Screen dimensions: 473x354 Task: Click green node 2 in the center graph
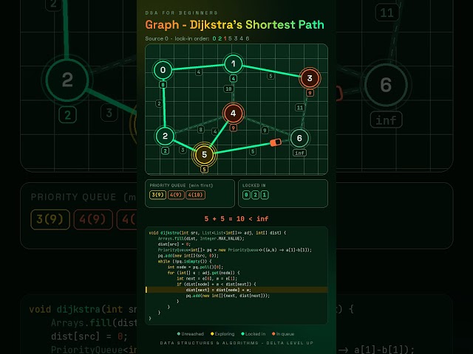point(165,136)
